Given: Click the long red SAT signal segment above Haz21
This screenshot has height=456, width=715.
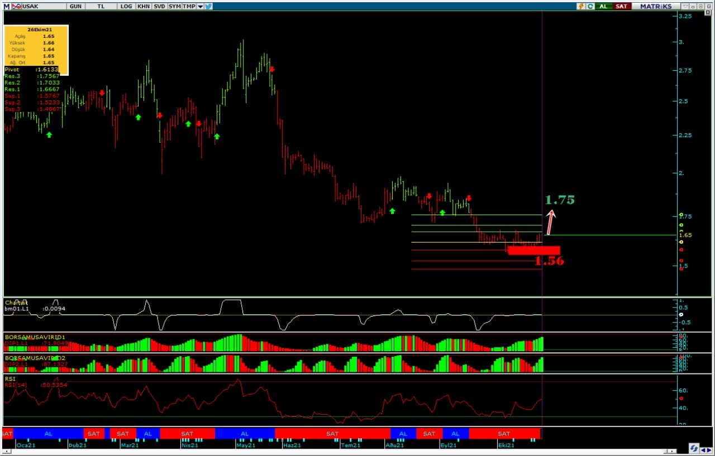Looking at the screenshot, I should 332,433.
